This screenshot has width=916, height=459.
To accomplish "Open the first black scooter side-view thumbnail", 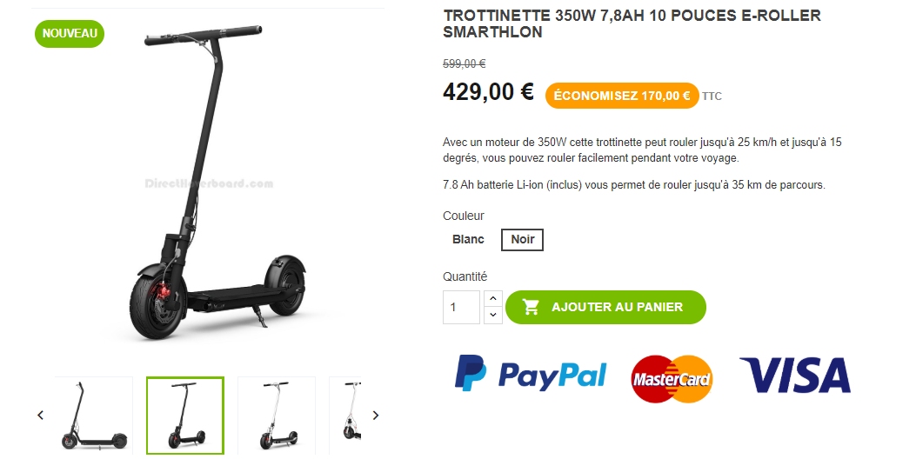I will (x=94, y=416).
